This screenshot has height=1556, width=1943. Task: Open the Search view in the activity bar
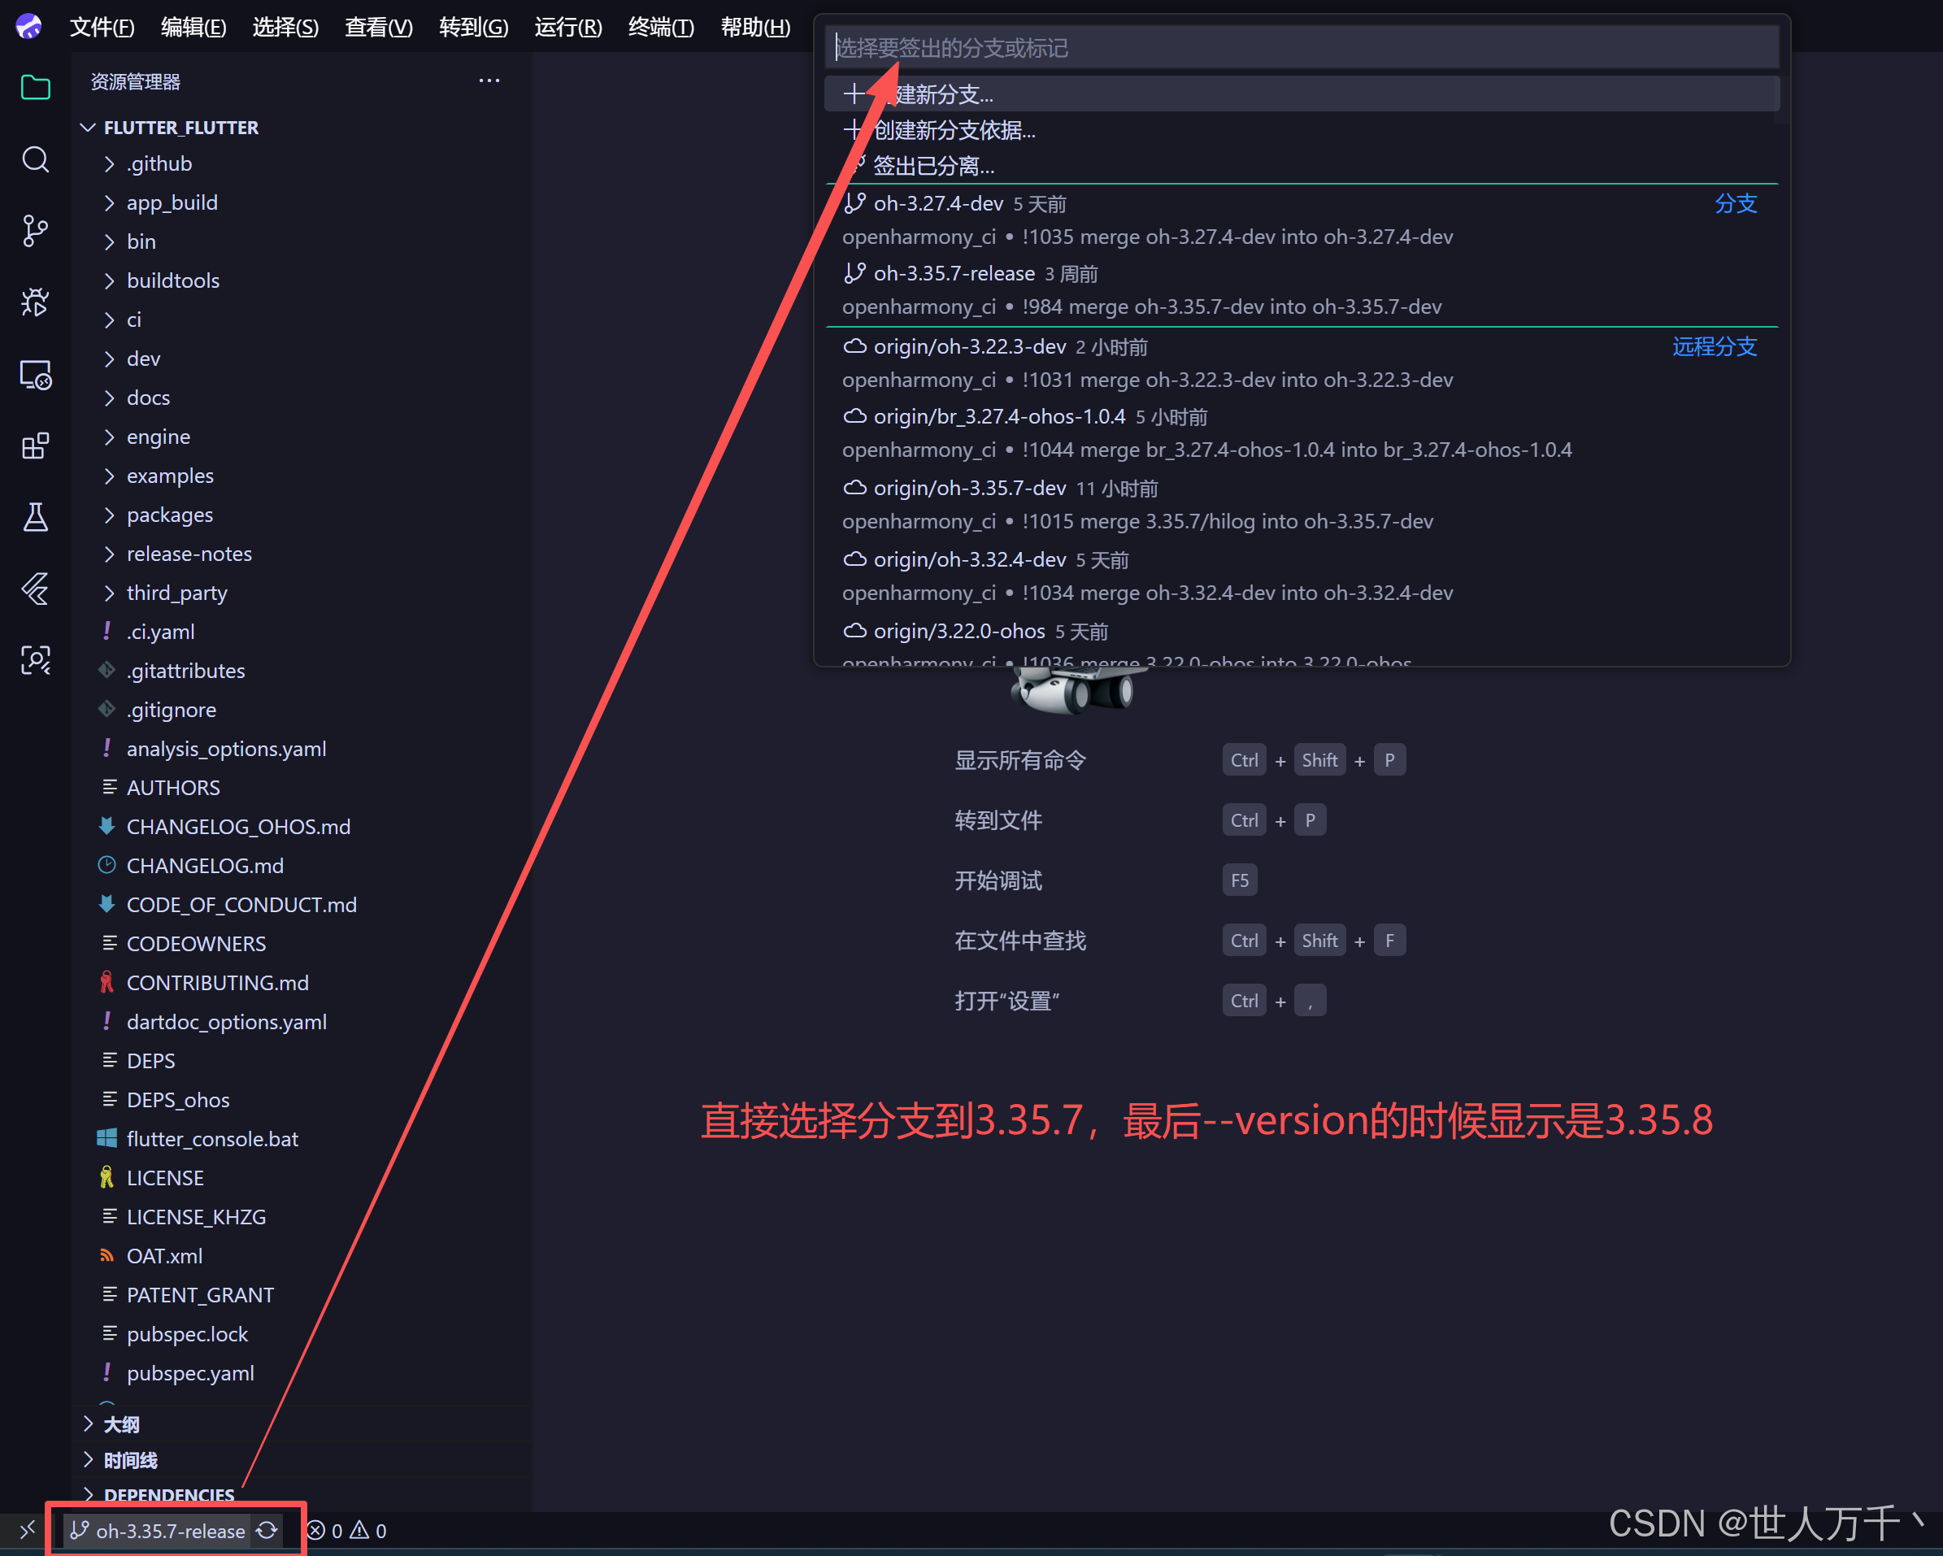(x=34, y=159)
